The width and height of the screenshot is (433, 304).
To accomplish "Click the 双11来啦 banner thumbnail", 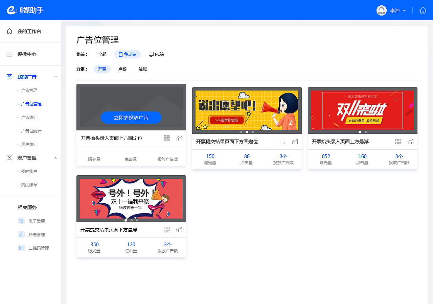I will 363,110.
